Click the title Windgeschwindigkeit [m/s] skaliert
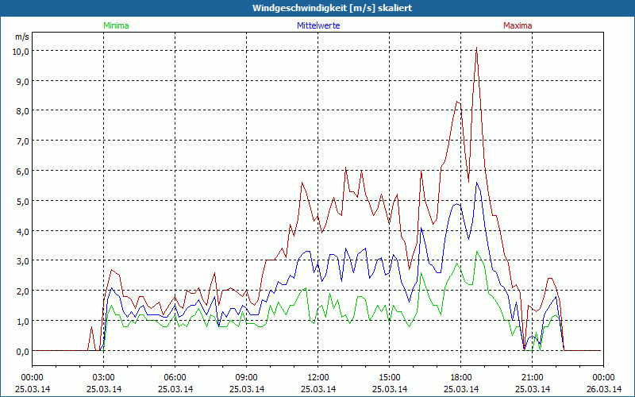This screenshot has width=635, height=397. click(x=332, y=8)
